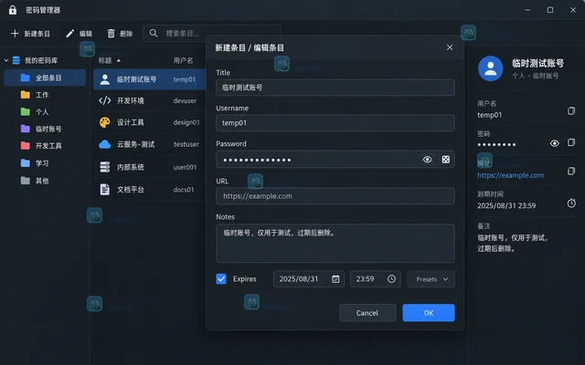Maximize the 密码管理器 window
The height and width of the screenshot is (365, 585).
click(550, 10)
